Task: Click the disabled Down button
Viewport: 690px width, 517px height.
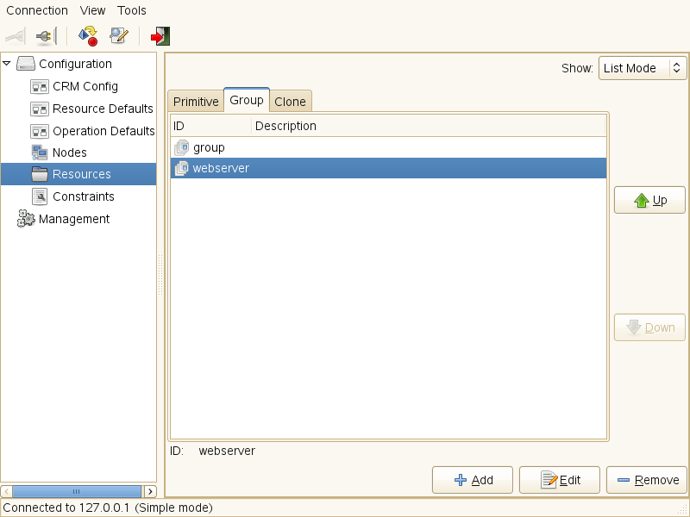Action: [x=649, y=327]
